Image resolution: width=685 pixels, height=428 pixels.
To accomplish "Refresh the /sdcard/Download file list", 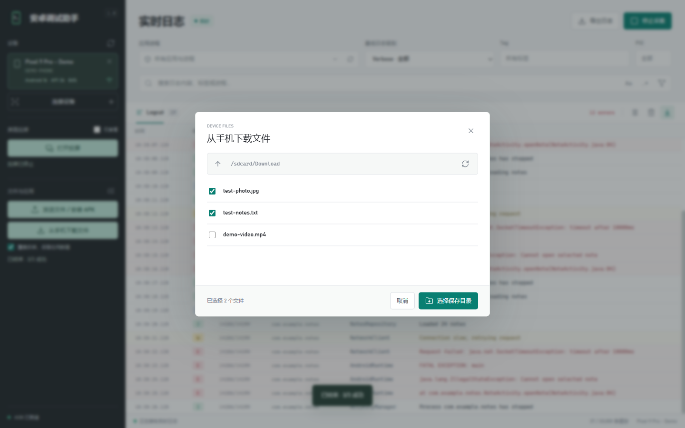I will (465, 164).
